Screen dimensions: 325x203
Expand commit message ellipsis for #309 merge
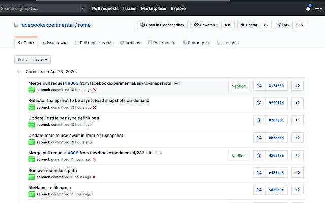[x=177, y=83]
